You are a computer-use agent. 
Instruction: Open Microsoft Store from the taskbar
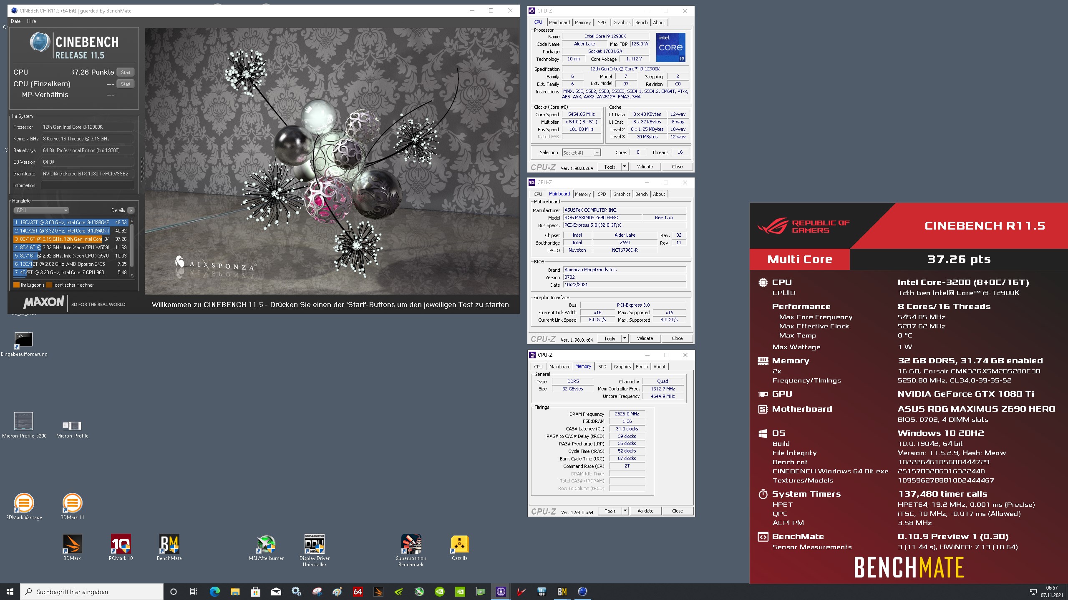click(255, 592)
